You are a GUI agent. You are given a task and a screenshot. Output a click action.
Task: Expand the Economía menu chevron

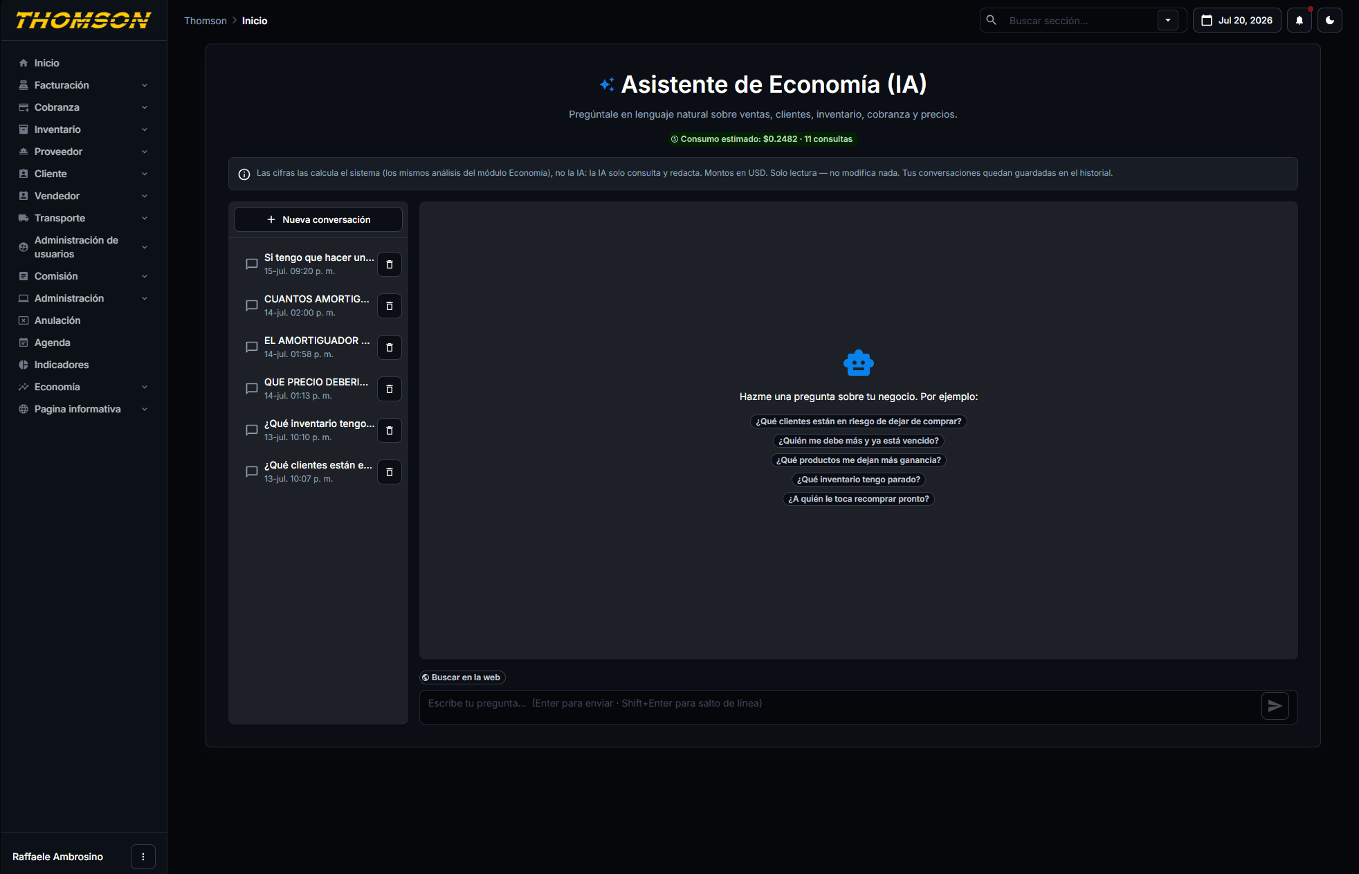[145, 387]
